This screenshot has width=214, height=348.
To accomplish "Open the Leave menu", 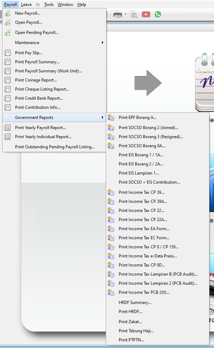I will [x=26, y=5].
